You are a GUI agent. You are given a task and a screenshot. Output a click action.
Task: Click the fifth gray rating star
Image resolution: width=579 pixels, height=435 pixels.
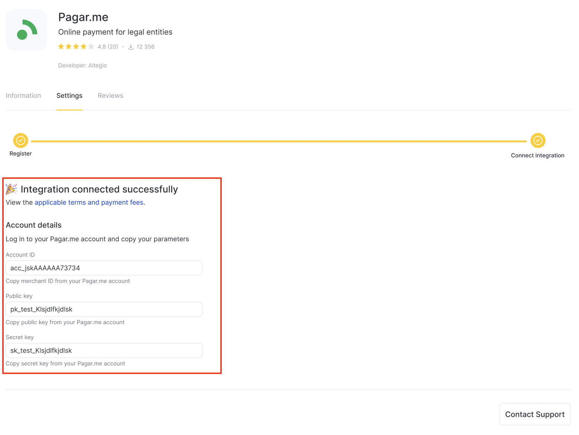click(91, 46)
